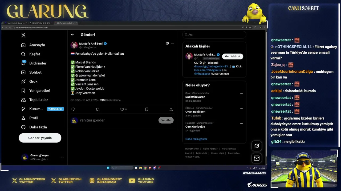Open Mustafa Anıl Benli's avatar on the post
This screenshot has width=341, height=191.
[74, 45]
